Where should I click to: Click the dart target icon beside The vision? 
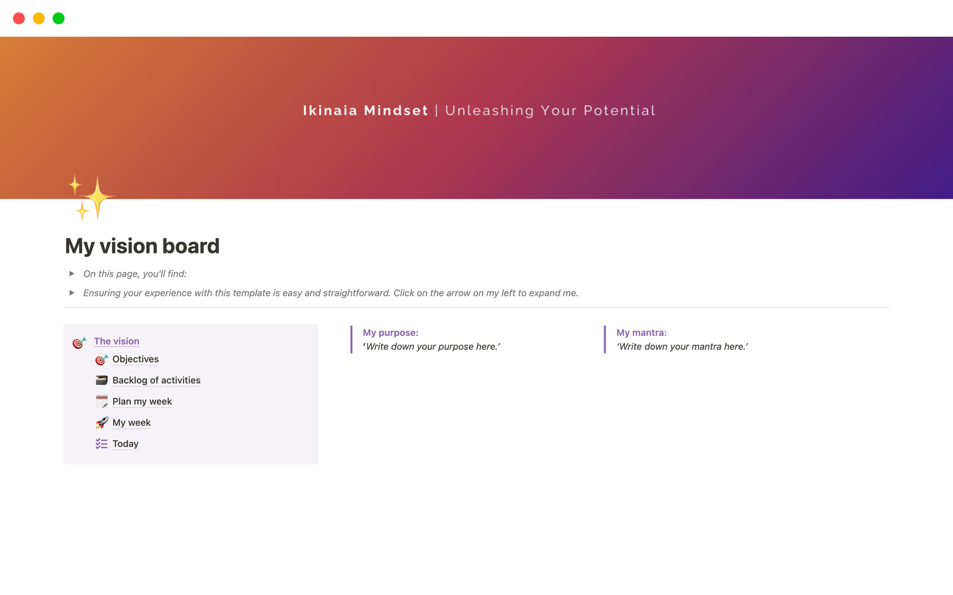coord(79,343)
